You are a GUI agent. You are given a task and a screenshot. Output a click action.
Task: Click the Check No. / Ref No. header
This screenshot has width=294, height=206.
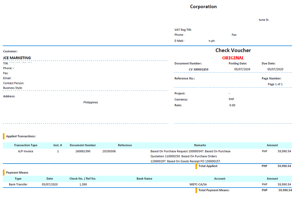point(83,179)
